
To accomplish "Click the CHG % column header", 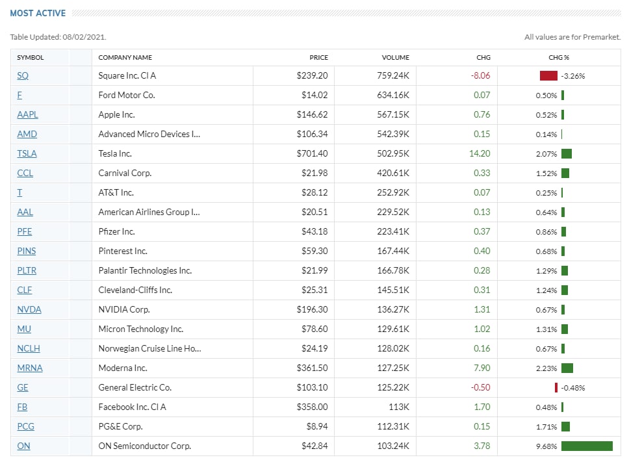I will click(x=559, y=57).
